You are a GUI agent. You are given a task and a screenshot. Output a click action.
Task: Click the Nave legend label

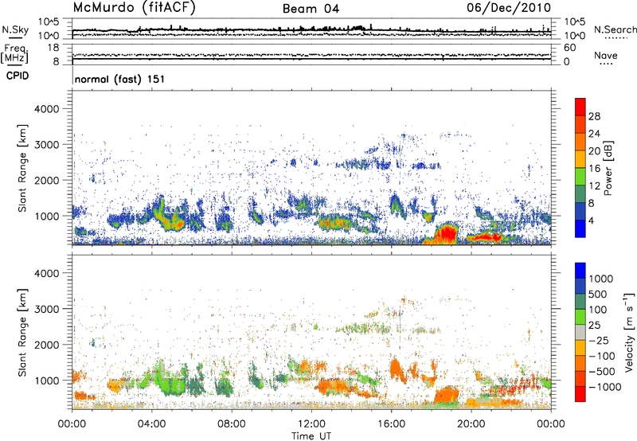click(606, 56)
